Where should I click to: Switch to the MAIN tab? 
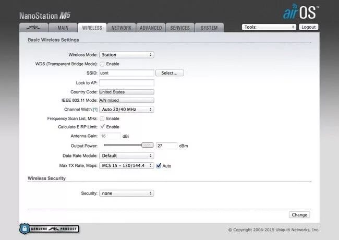tap(63, 28)
